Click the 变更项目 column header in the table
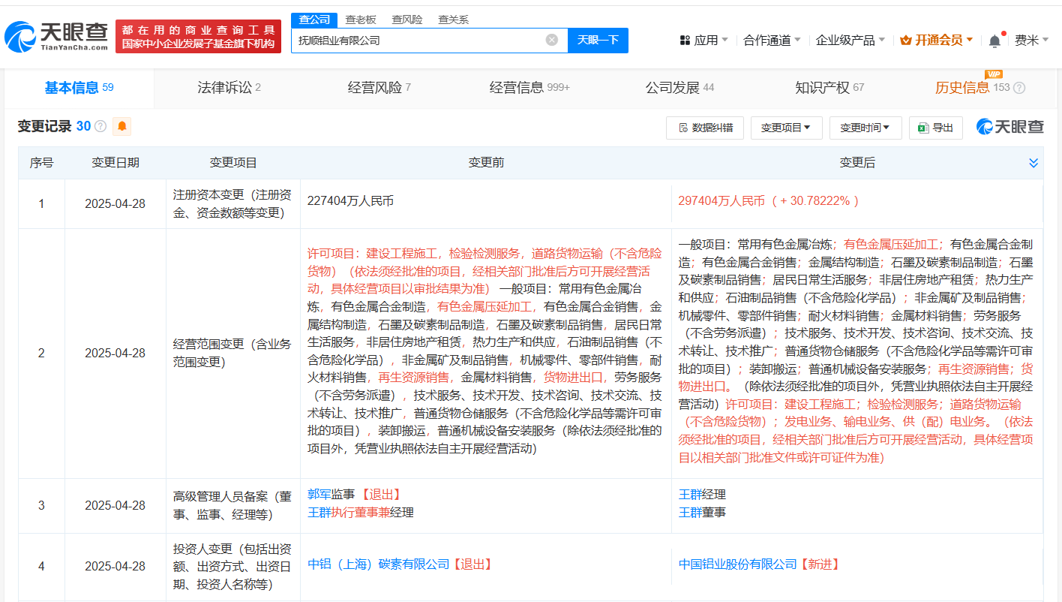The width and height of the screenshot is (1062, 602). pos(233,163)
